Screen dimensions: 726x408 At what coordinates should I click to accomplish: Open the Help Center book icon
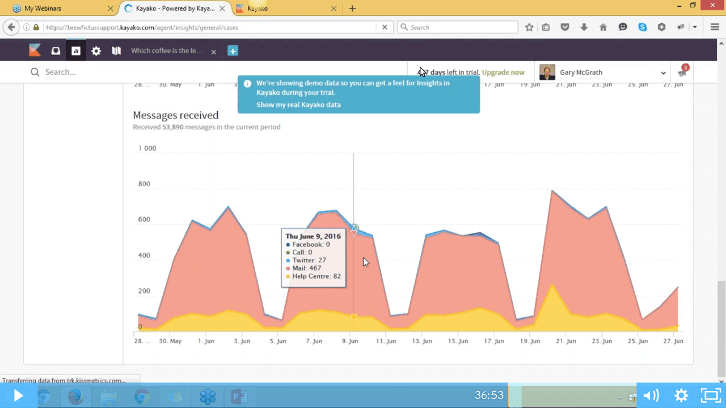click(116, 51)
